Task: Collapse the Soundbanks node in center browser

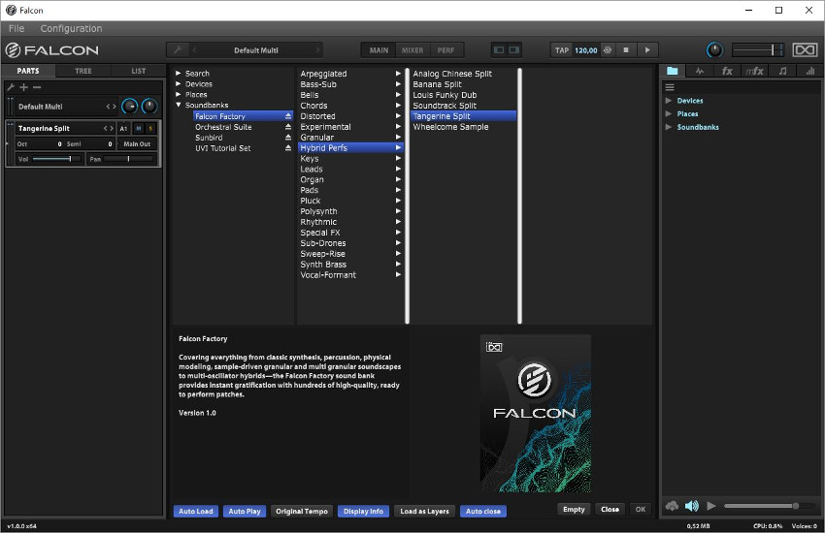Action: click(x=179, y=105)
